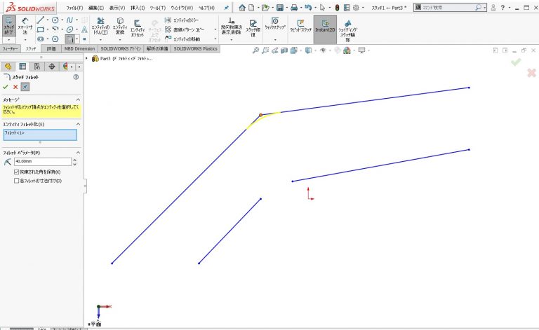Image resolution: width=539 pixels, height=330 pixels.
Task: Select the エンティティオフセット (Offset Entities) tool
Action: tap(138, 28)
